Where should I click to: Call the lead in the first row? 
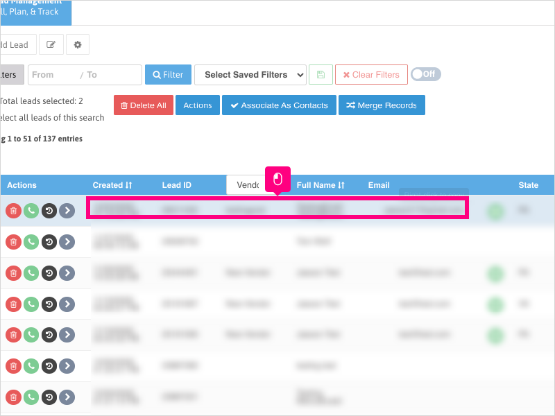pos(31,211)
